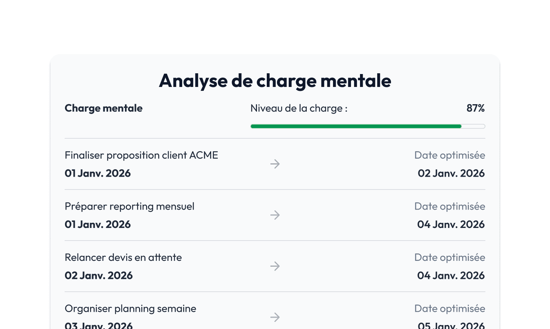550x329 pixels.
Task: Click Niveau de la charge label
Action: tap(299, 108)
